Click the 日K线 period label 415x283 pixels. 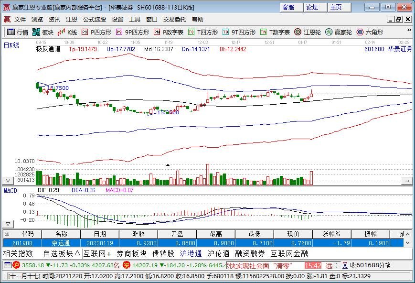pyautogui.click(x=11, y=45)
